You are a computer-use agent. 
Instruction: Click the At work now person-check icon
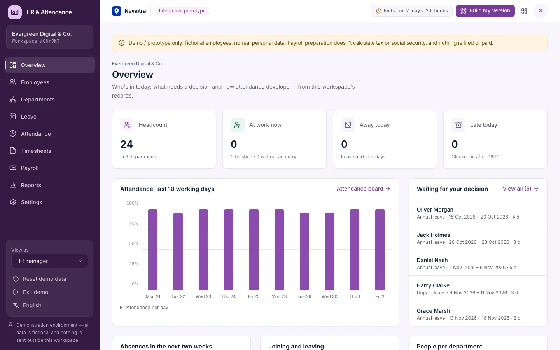[x=238, y=125]
